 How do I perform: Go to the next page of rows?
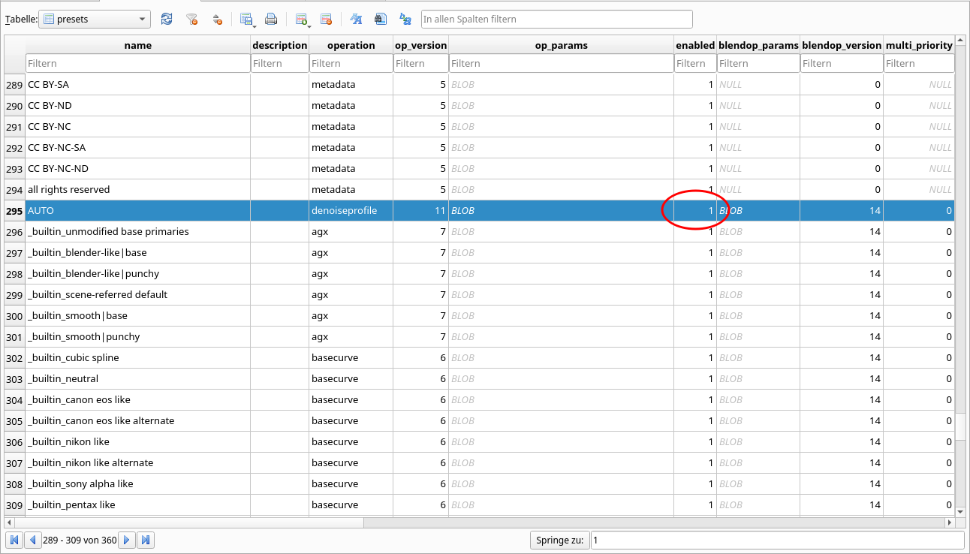[x=127, y=540]
